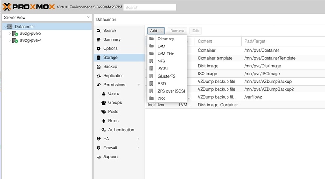This screenshot has width=325, height=179.
Task: Collapse the Permissions submenu arrow
Action: pyautogui.click(x=138, y=85)
